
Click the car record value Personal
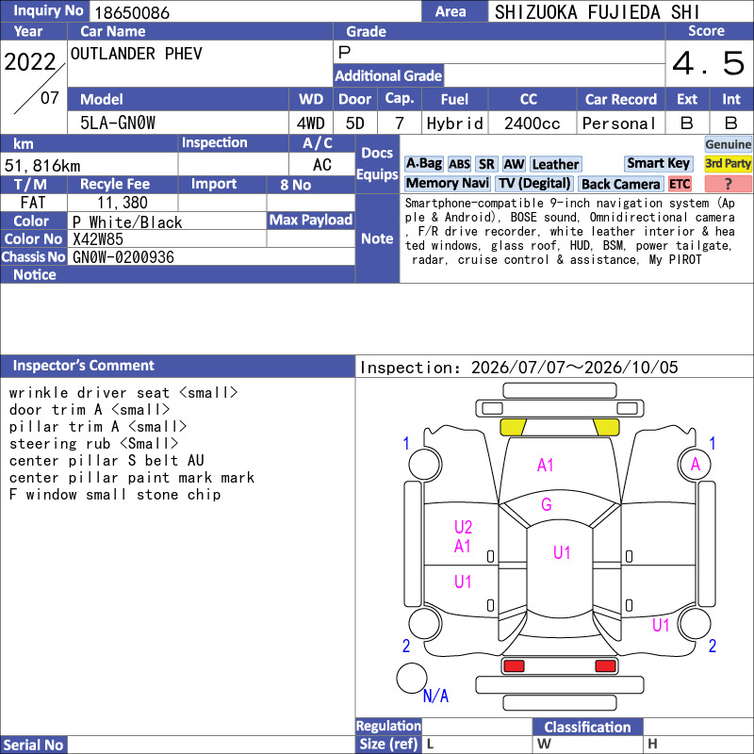tap(619, 123)
